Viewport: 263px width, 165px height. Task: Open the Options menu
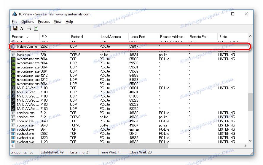[x=28, y=22]
